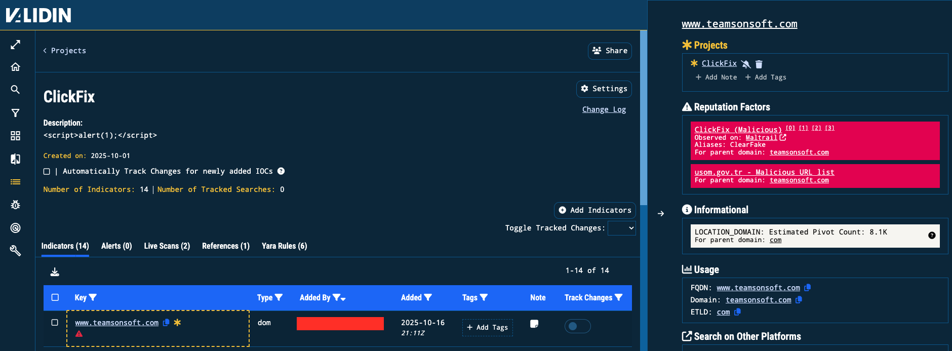Toggle track changes switch for teamsonsoft row
The width and height of the screenshot is (952, 351).
(x=577, y=326)
